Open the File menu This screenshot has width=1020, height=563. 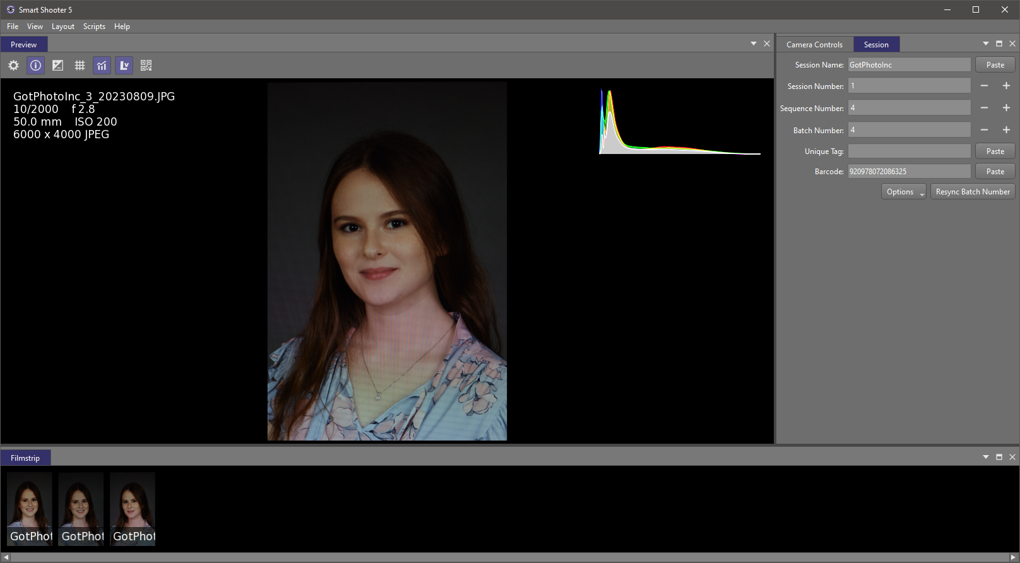coord(13,27)
